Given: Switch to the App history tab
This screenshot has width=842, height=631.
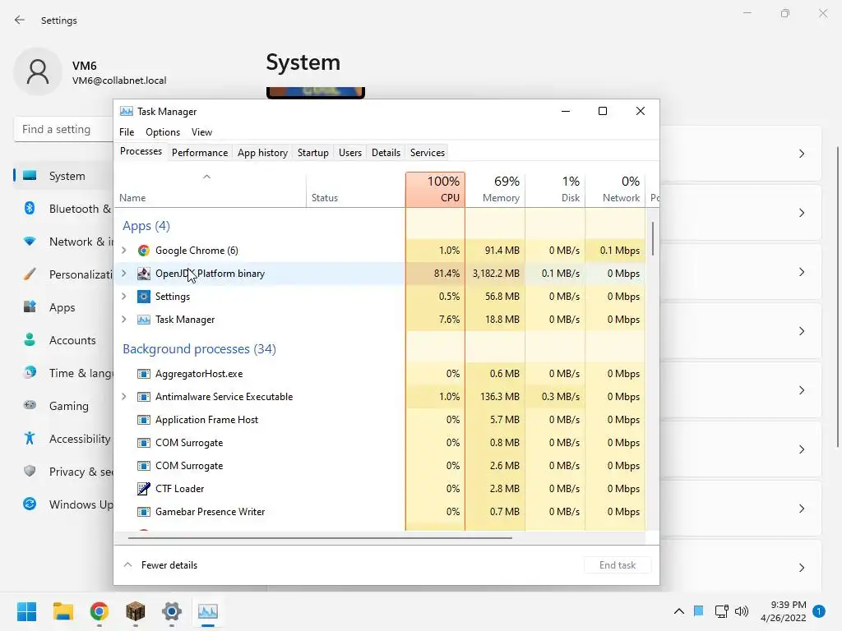Looking at the screenshot, I should pos(262,153).
